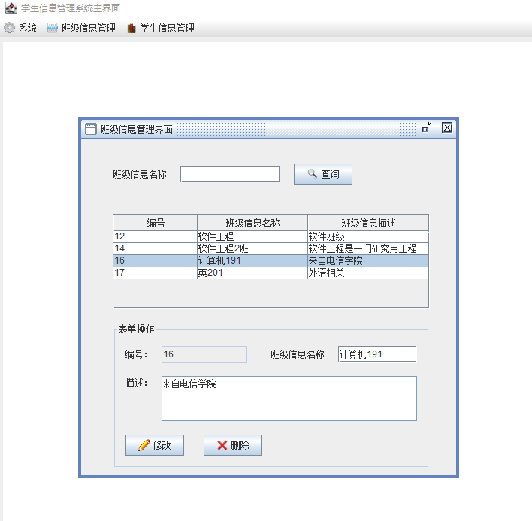Select table cell 软件工程
Viewport: 532px width, 521px height.
252,236
